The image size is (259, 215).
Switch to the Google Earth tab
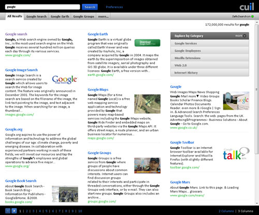pos(60,17)
